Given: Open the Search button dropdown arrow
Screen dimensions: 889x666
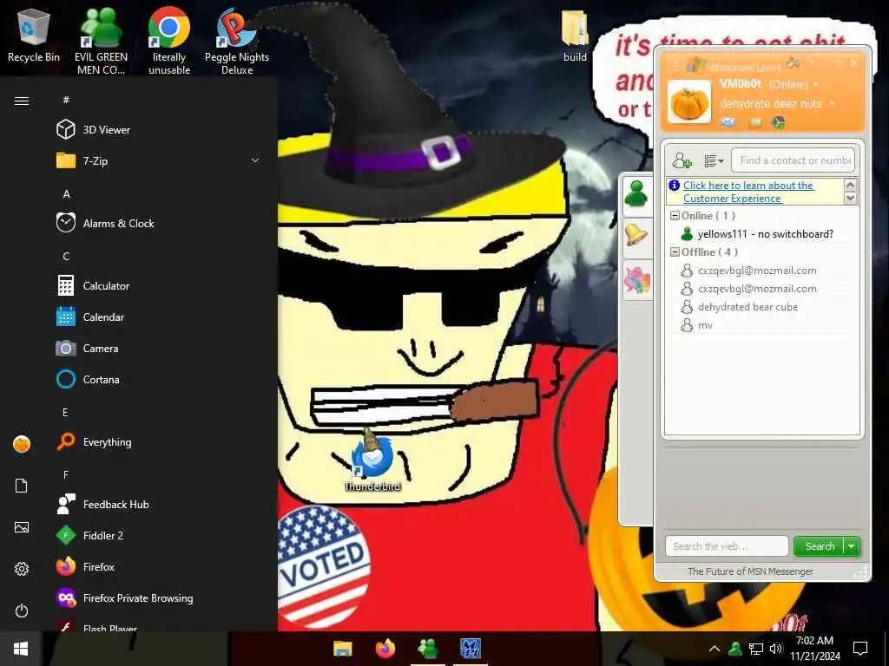Looking at the screenshot, I should click(x=852, y=546).
